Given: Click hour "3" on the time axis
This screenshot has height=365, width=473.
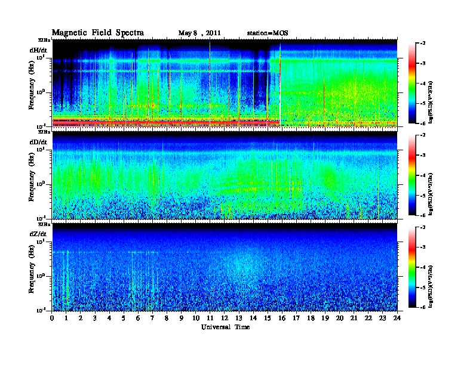Looking at the screenshot, I should (95, 318).
